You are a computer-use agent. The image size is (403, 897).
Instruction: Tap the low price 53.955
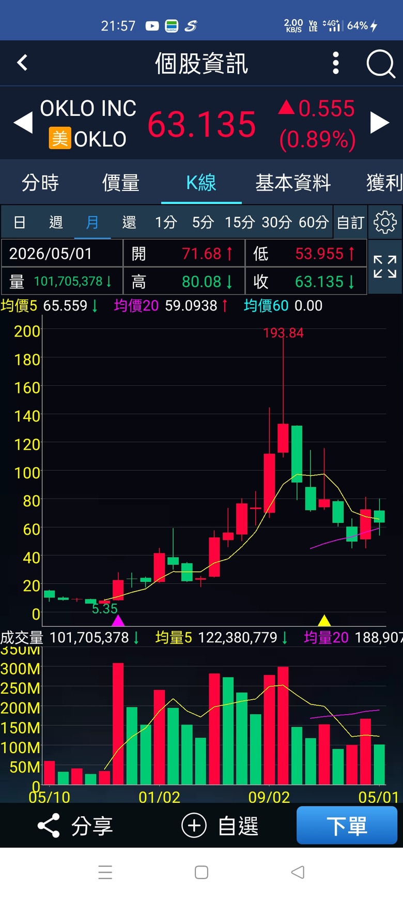tap(319, 254)
